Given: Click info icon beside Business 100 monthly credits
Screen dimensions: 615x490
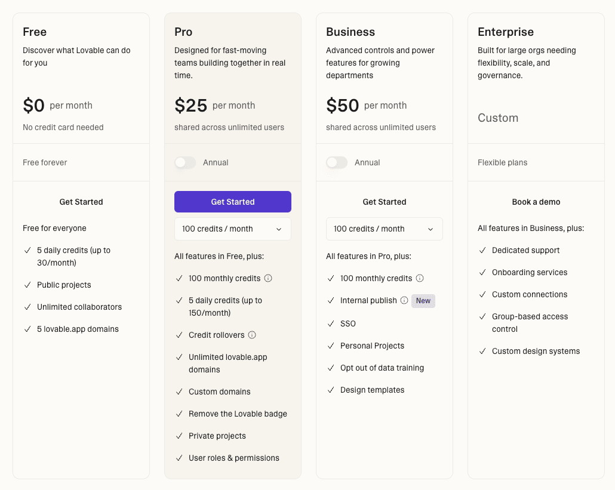Looking at the screenshot, I should [420, 278].
